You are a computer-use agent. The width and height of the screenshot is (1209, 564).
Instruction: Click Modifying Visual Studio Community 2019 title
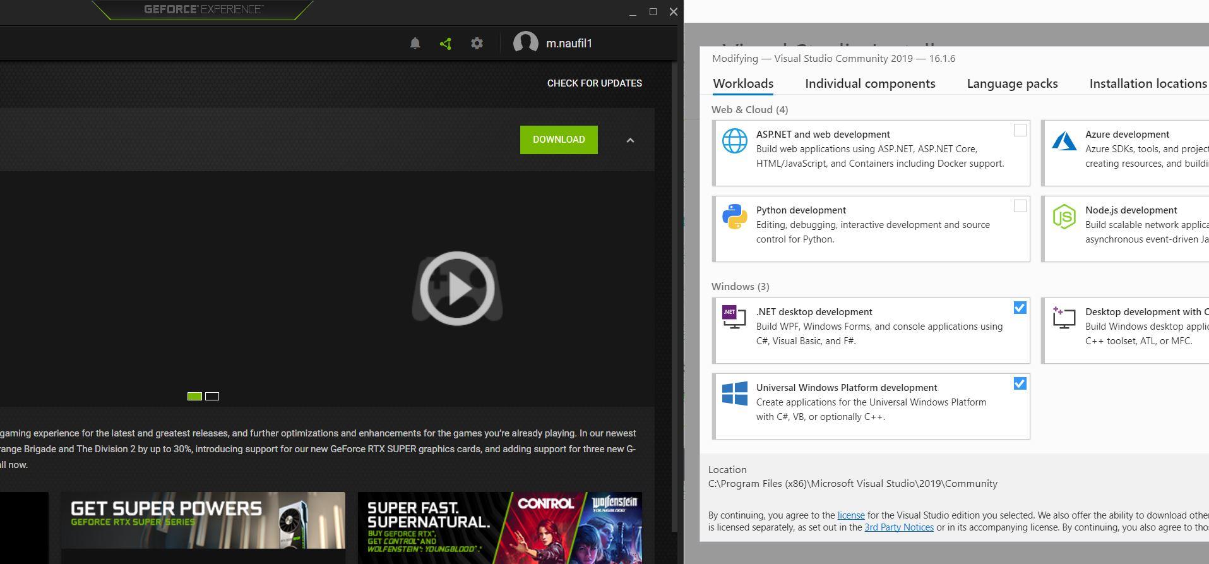[x=833, y=59]
